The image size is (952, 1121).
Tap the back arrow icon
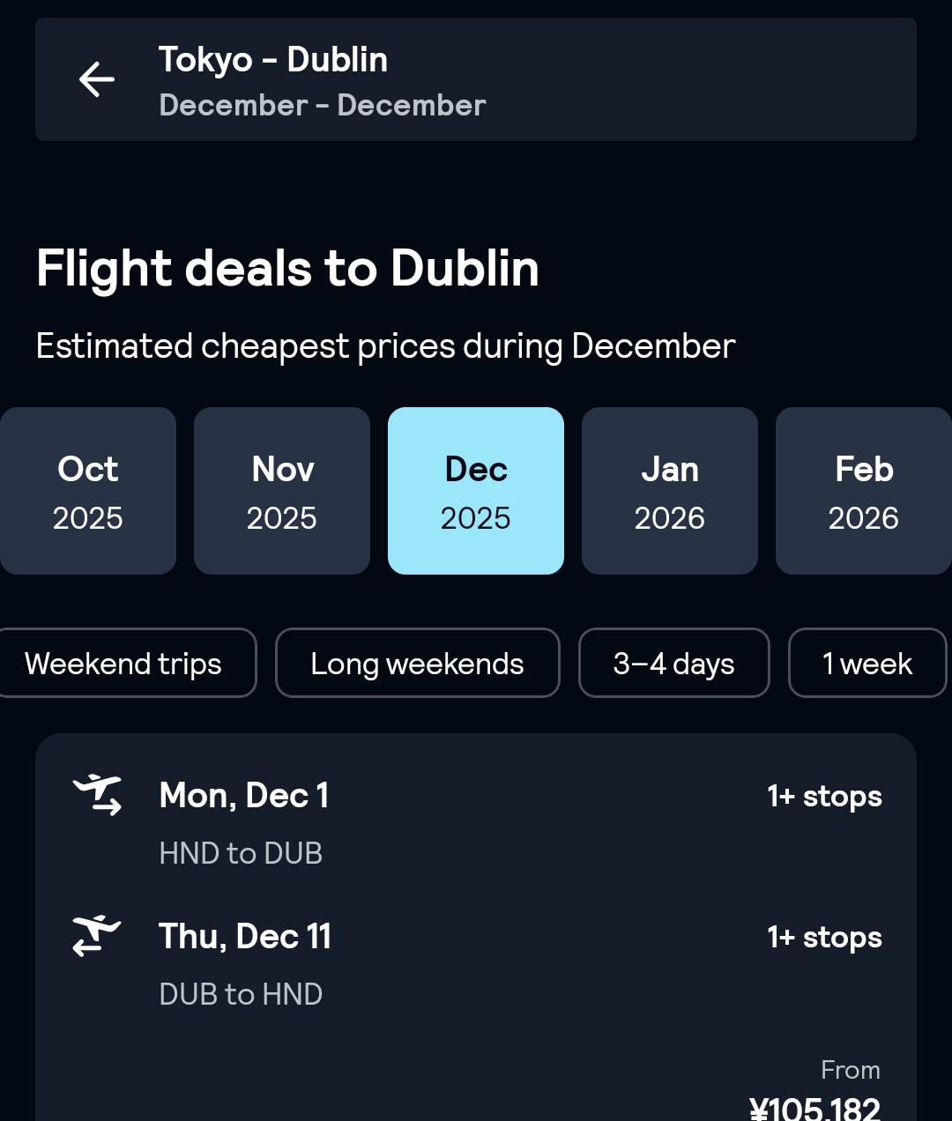[97, 79]
